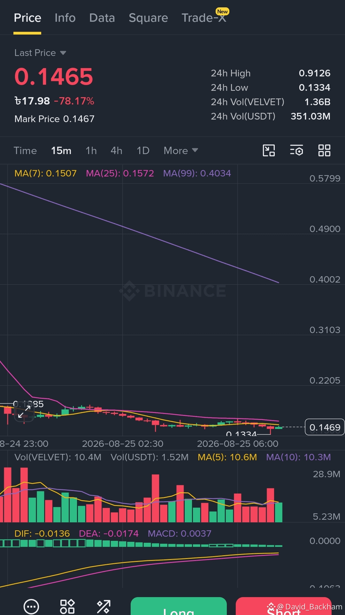The width and height of the screenshot is (345, 615).
Task: Expand the Last Price dropdown
Action: (40, 53)
